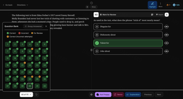Select answer D Joke about
The height and width of the screenshot is (99, 183).
128,51
